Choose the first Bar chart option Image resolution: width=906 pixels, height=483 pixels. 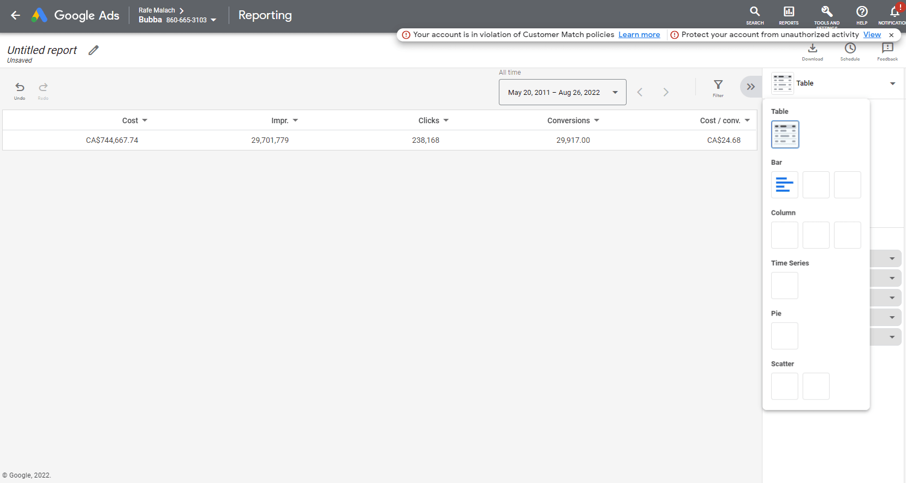tap(784, 185)
